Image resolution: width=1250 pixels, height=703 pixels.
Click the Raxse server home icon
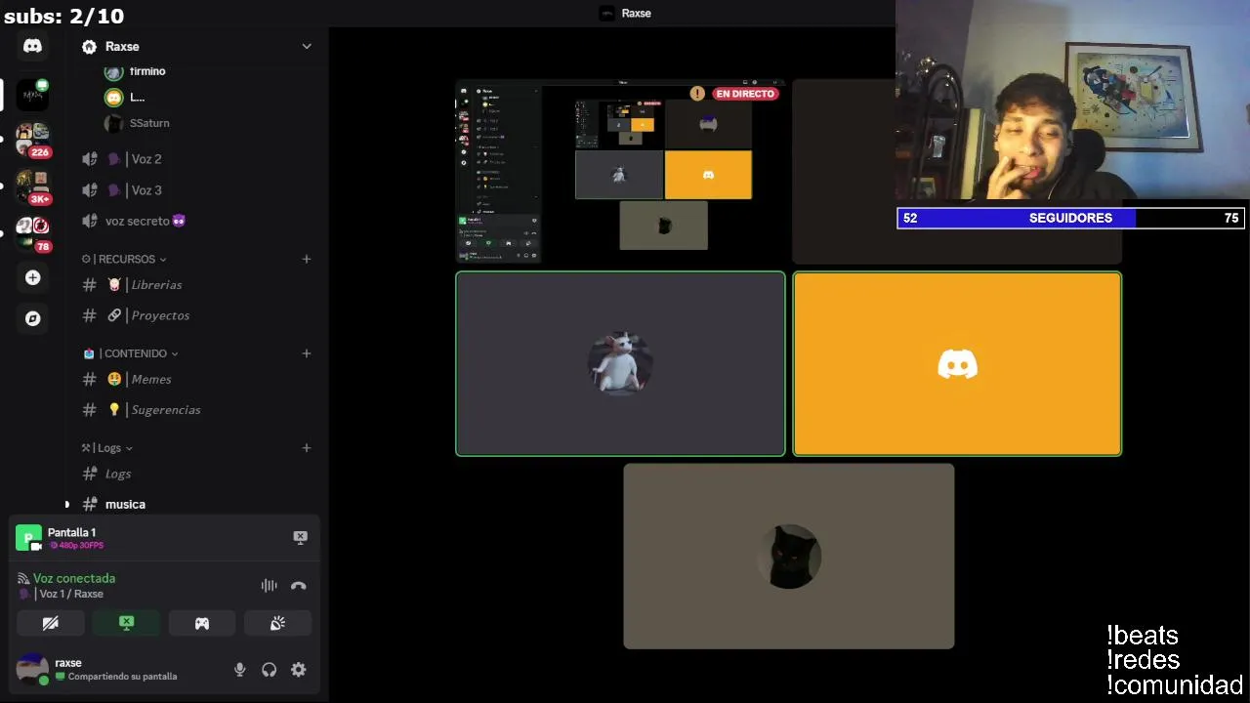(90, 47)
